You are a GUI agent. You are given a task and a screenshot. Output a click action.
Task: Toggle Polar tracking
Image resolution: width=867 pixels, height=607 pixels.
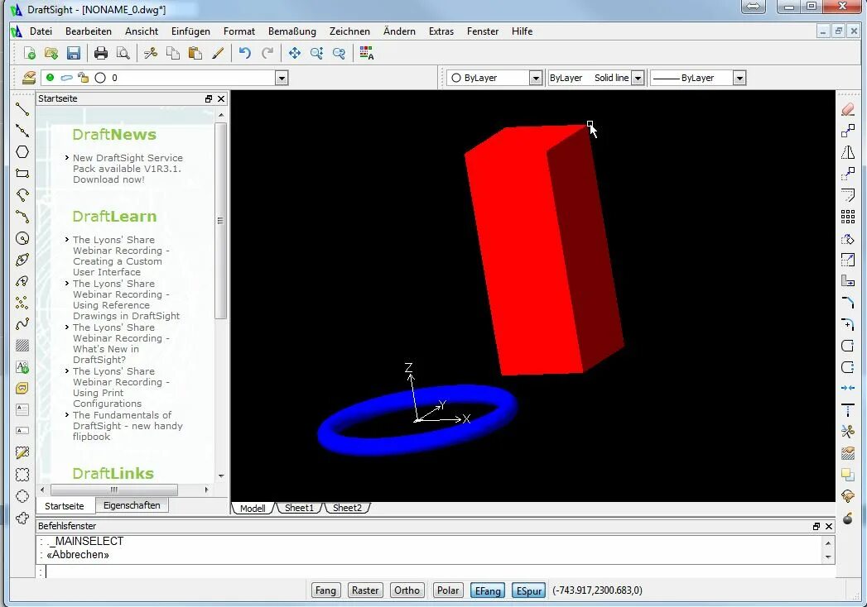point(448,590)
